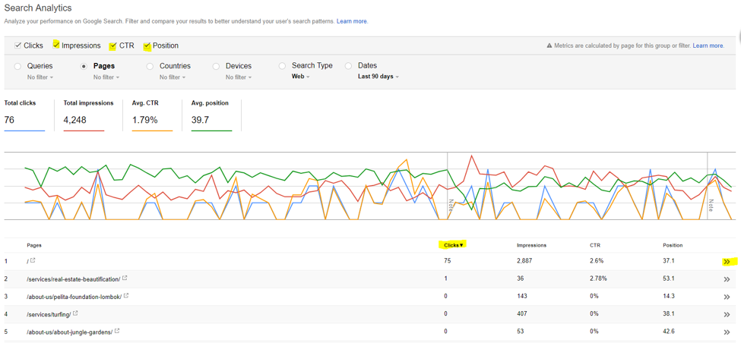
Task: Sort table by Clicks column header
Action: click(453, 245)
